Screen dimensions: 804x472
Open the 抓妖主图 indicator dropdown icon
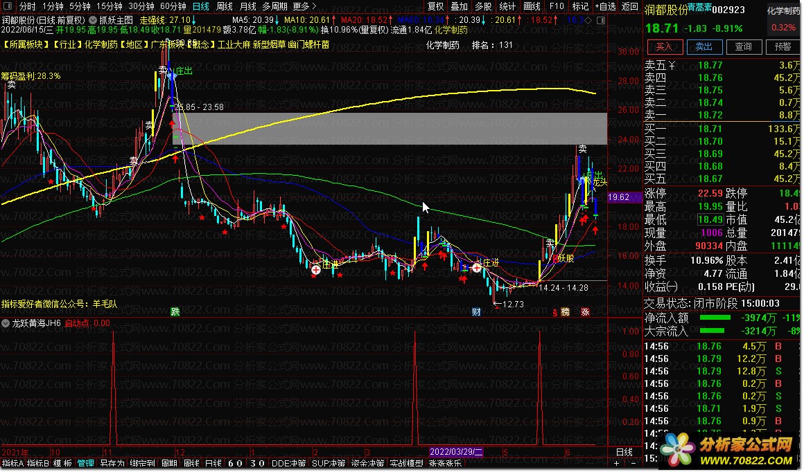pos(93,20)
